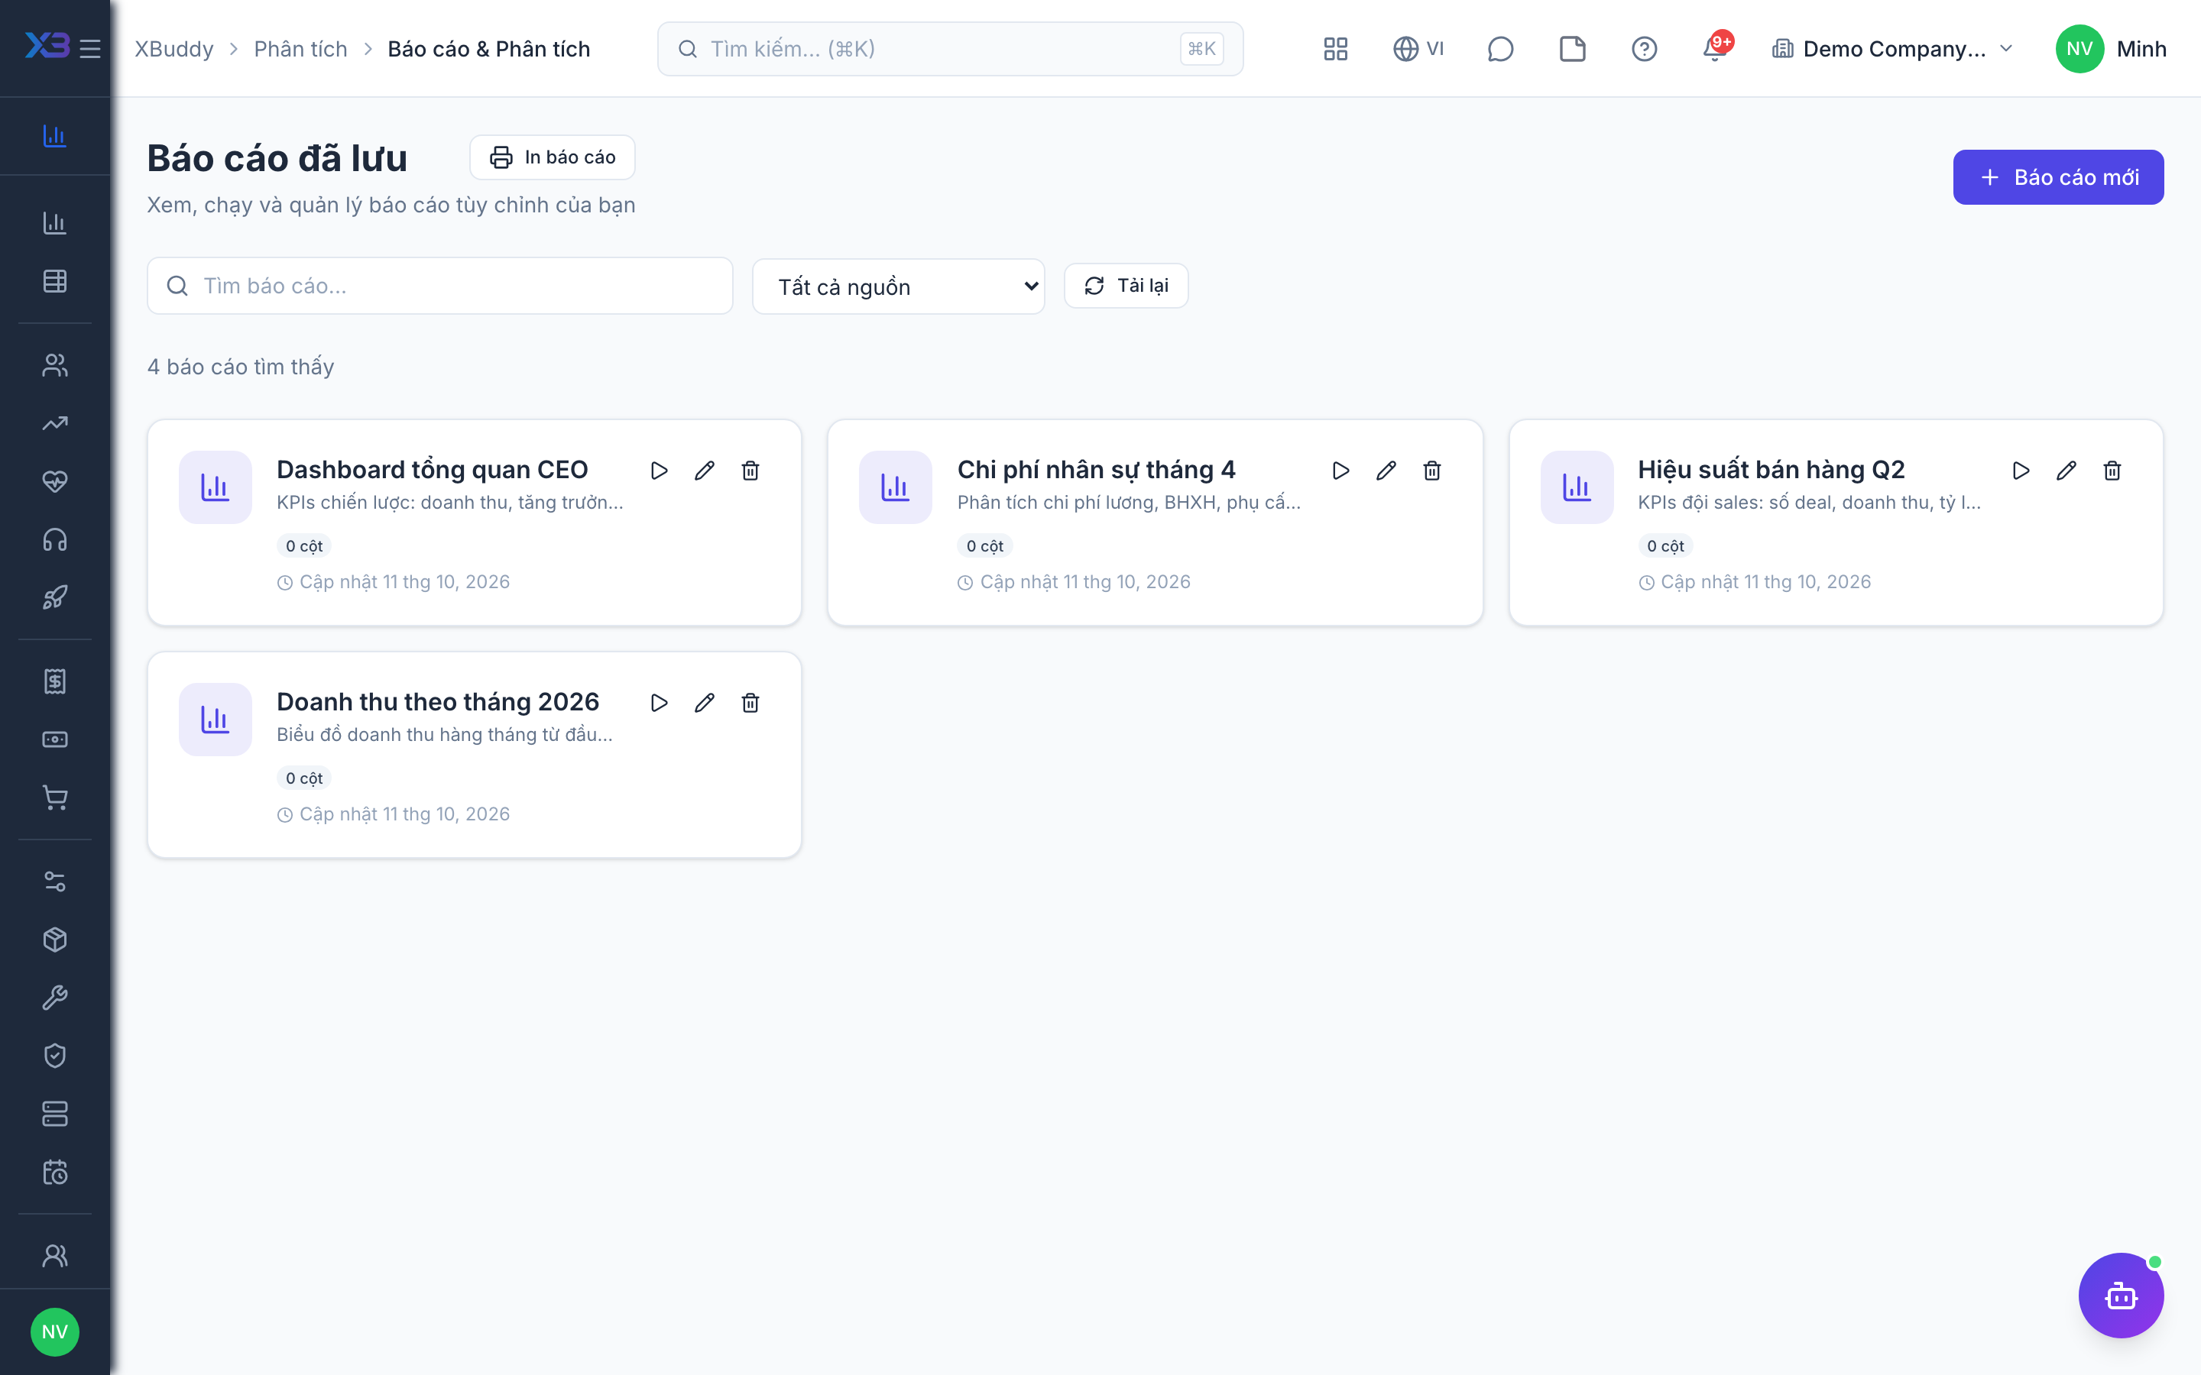Open notifications bell with 9+ badge

[x=1716, y=47]
